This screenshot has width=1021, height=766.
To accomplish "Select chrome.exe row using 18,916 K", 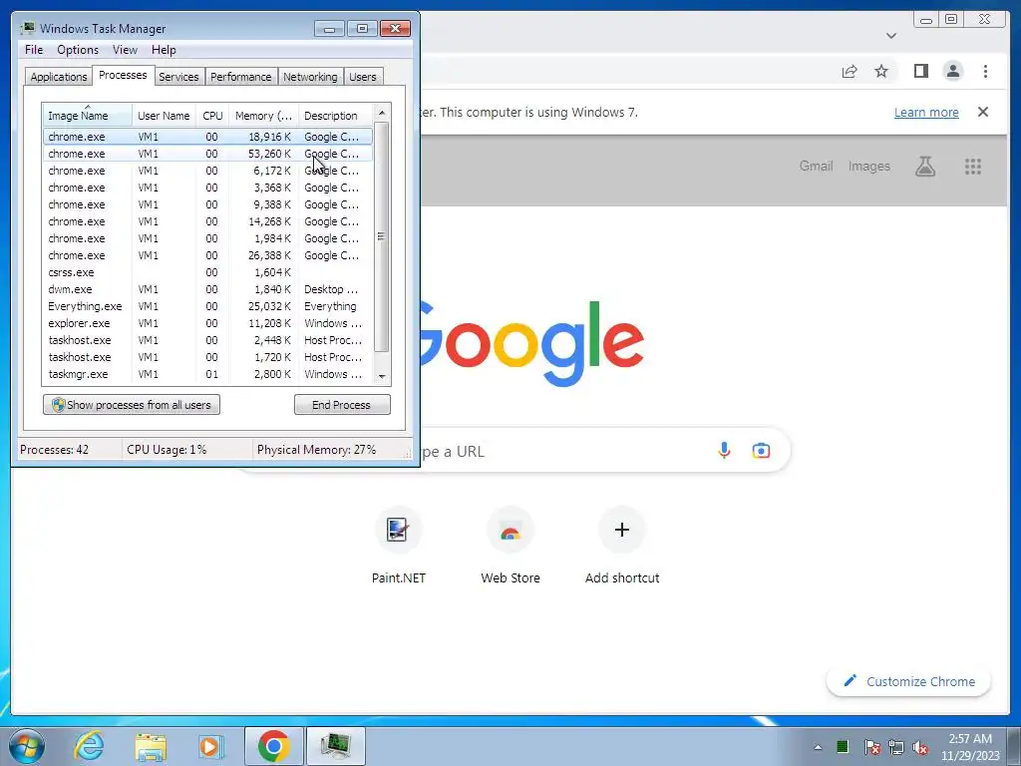I will (x=207, y=137).
